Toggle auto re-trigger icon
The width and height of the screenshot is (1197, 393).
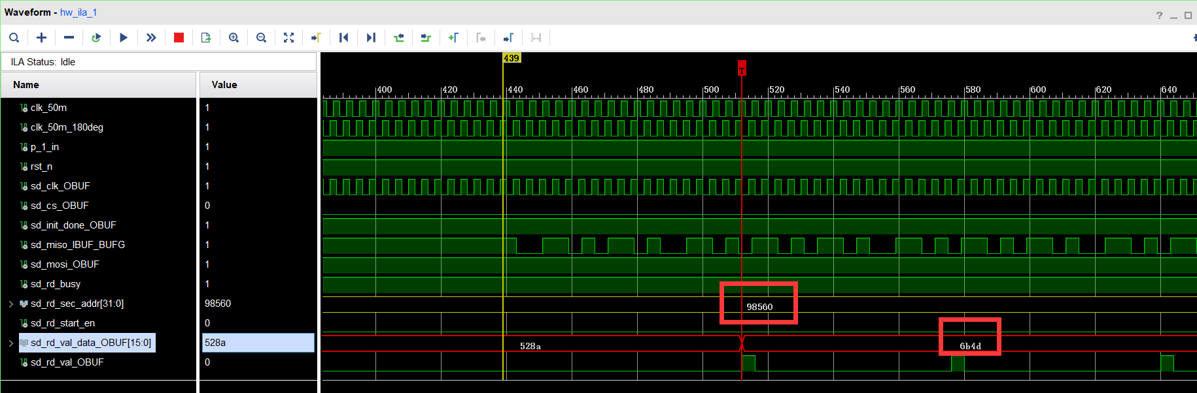click(x=96, y=38)
